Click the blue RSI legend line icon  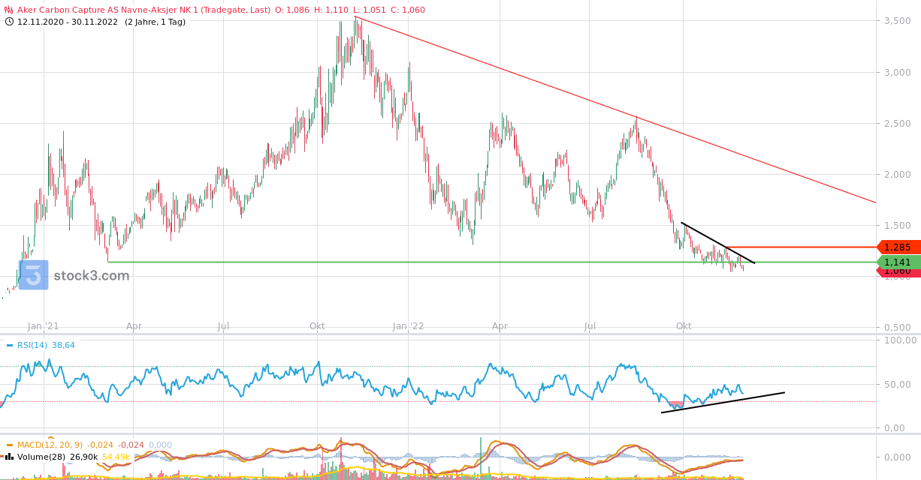pyautogui.click(x=10, y=345)
